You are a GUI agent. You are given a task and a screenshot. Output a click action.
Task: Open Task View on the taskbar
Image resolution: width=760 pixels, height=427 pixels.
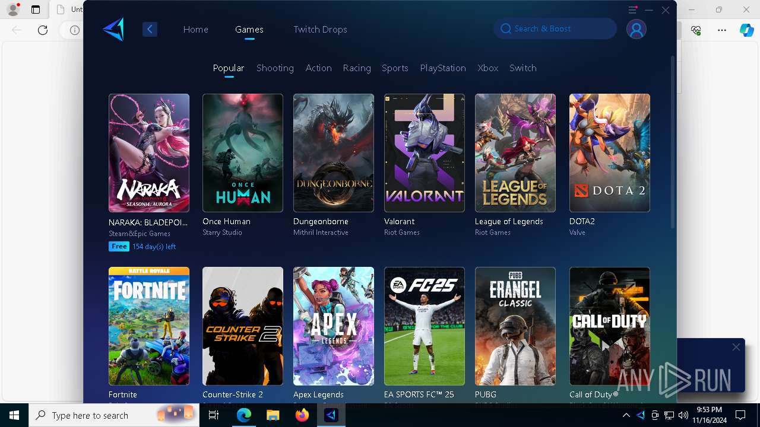pyautogui.click(x=214, y=415)
